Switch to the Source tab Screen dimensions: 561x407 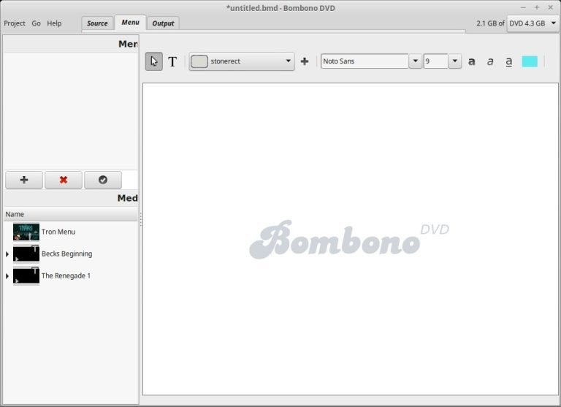click(x=97, y=23)
